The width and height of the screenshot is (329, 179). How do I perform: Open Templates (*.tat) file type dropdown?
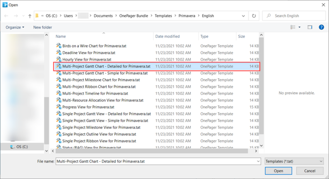294,161
